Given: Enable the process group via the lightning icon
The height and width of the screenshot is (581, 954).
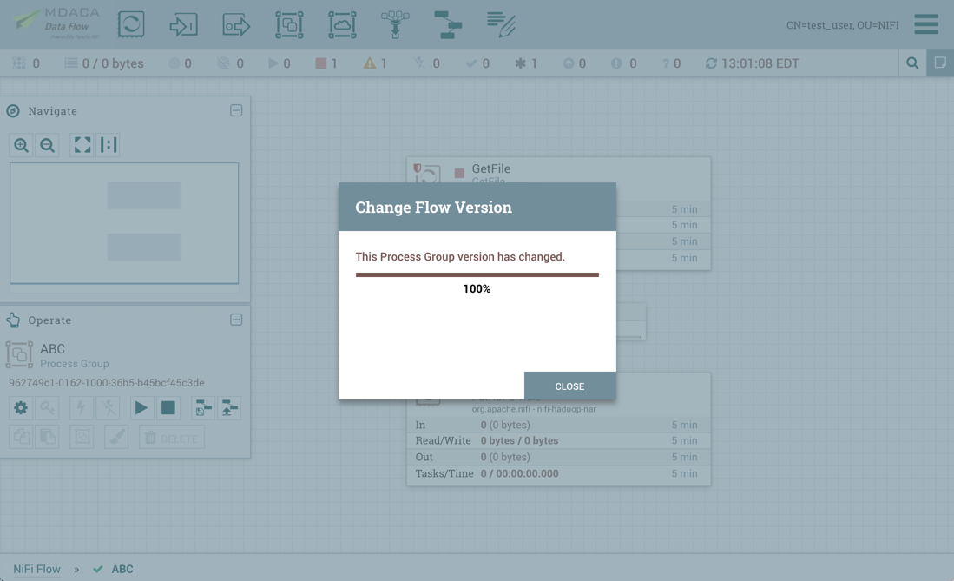Looking at the screenshot, I should [80, 407].
